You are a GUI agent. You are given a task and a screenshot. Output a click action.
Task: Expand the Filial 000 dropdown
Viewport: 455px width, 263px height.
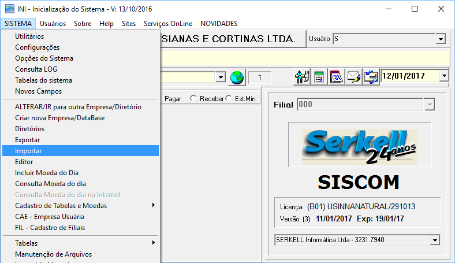click(x=430, y=105)
